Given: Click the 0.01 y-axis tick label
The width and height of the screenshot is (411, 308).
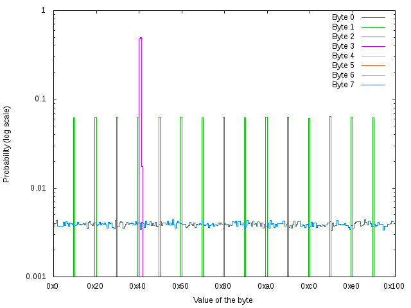Looking at the screenshot, I should pos(37,188).
